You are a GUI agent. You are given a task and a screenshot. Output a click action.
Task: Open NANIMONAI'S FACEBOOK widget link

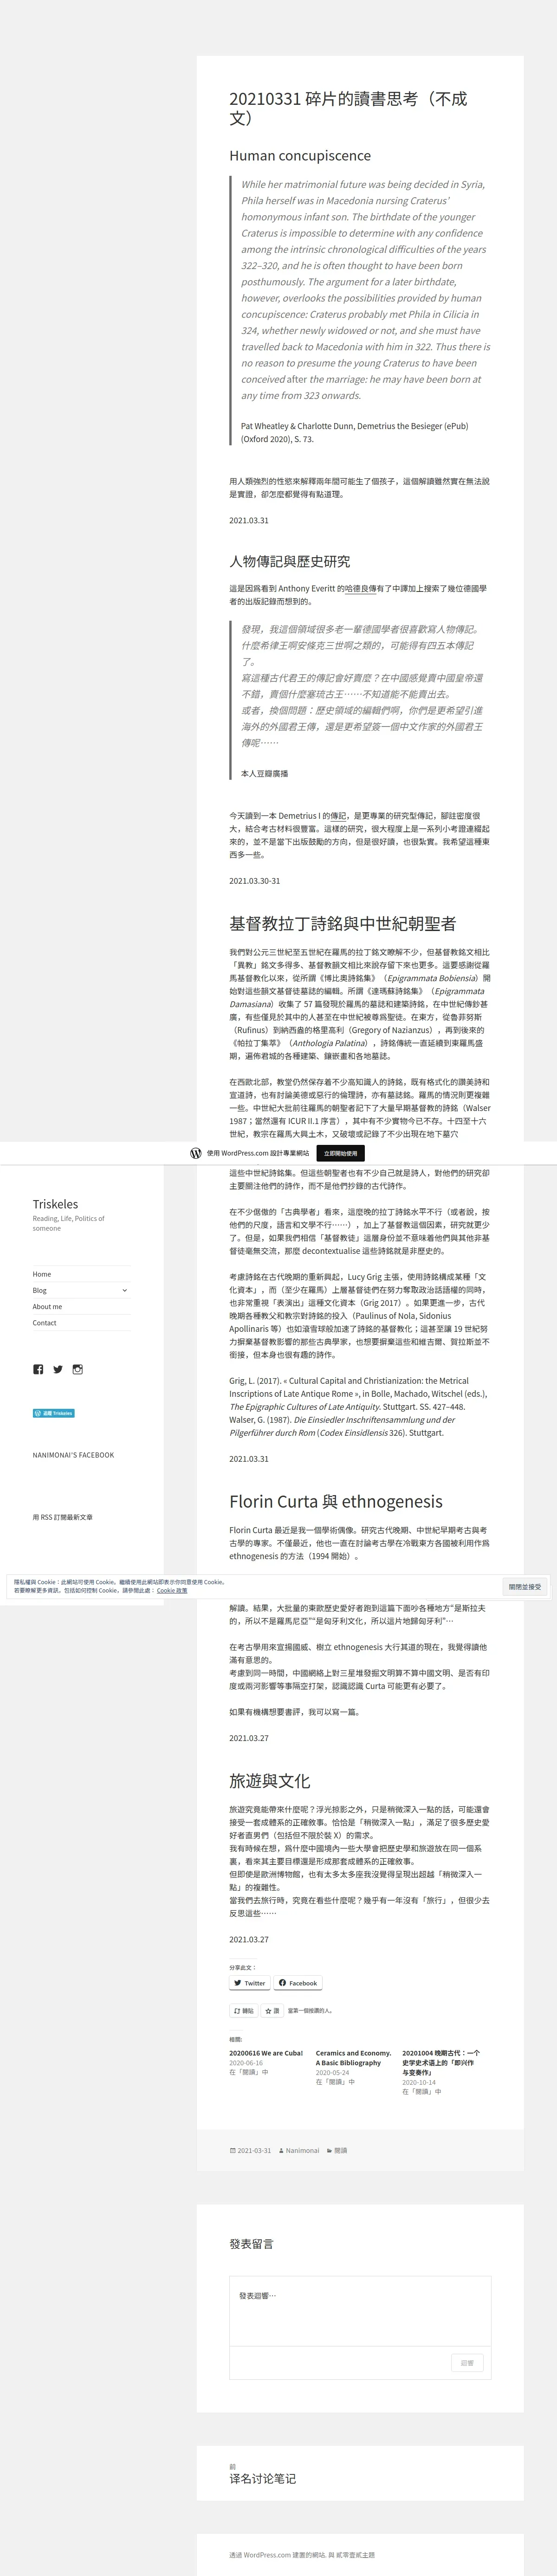(73, 1455)
